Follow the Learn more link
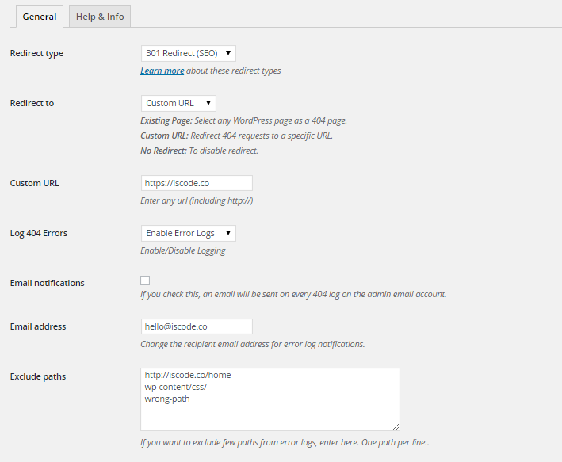The width and height of the screenshot is (562, 462). coord(162,71)
